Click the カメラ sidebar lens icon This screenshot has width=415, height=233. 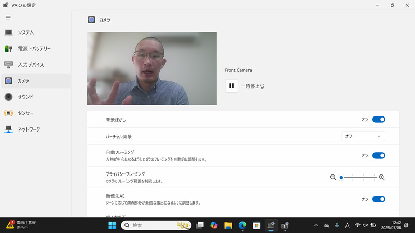pyautogui.click(x=8, y=81)
